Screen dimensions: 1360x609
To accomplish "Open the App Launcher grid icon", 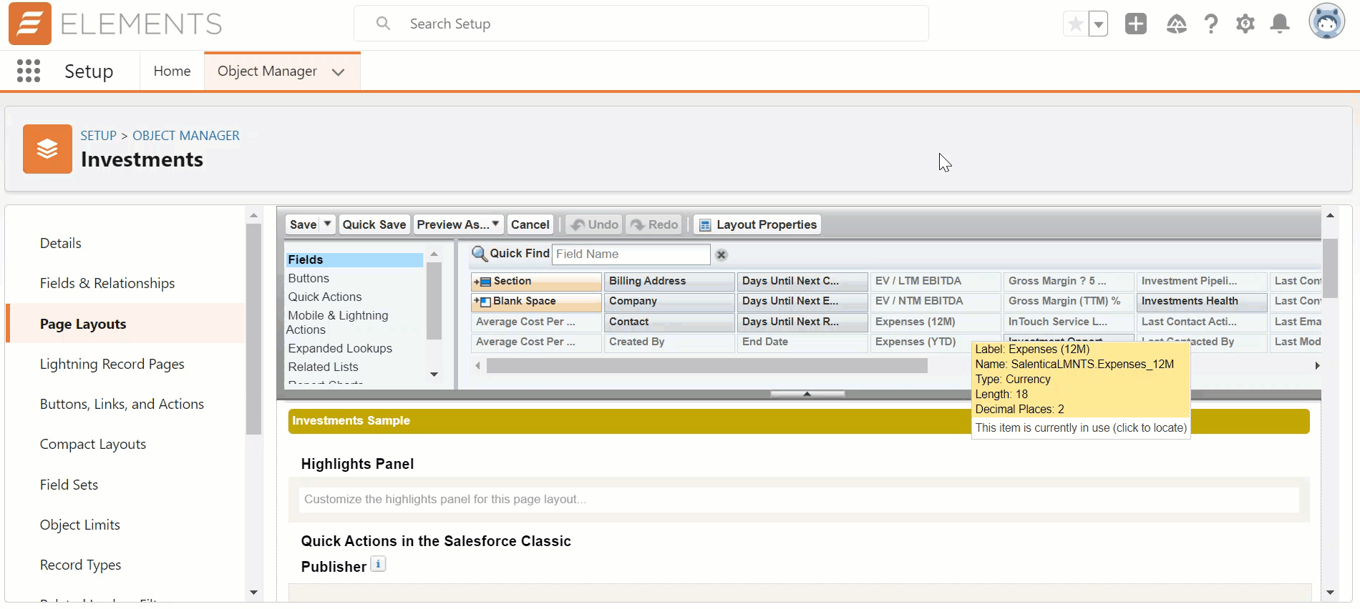I will 29,71.
